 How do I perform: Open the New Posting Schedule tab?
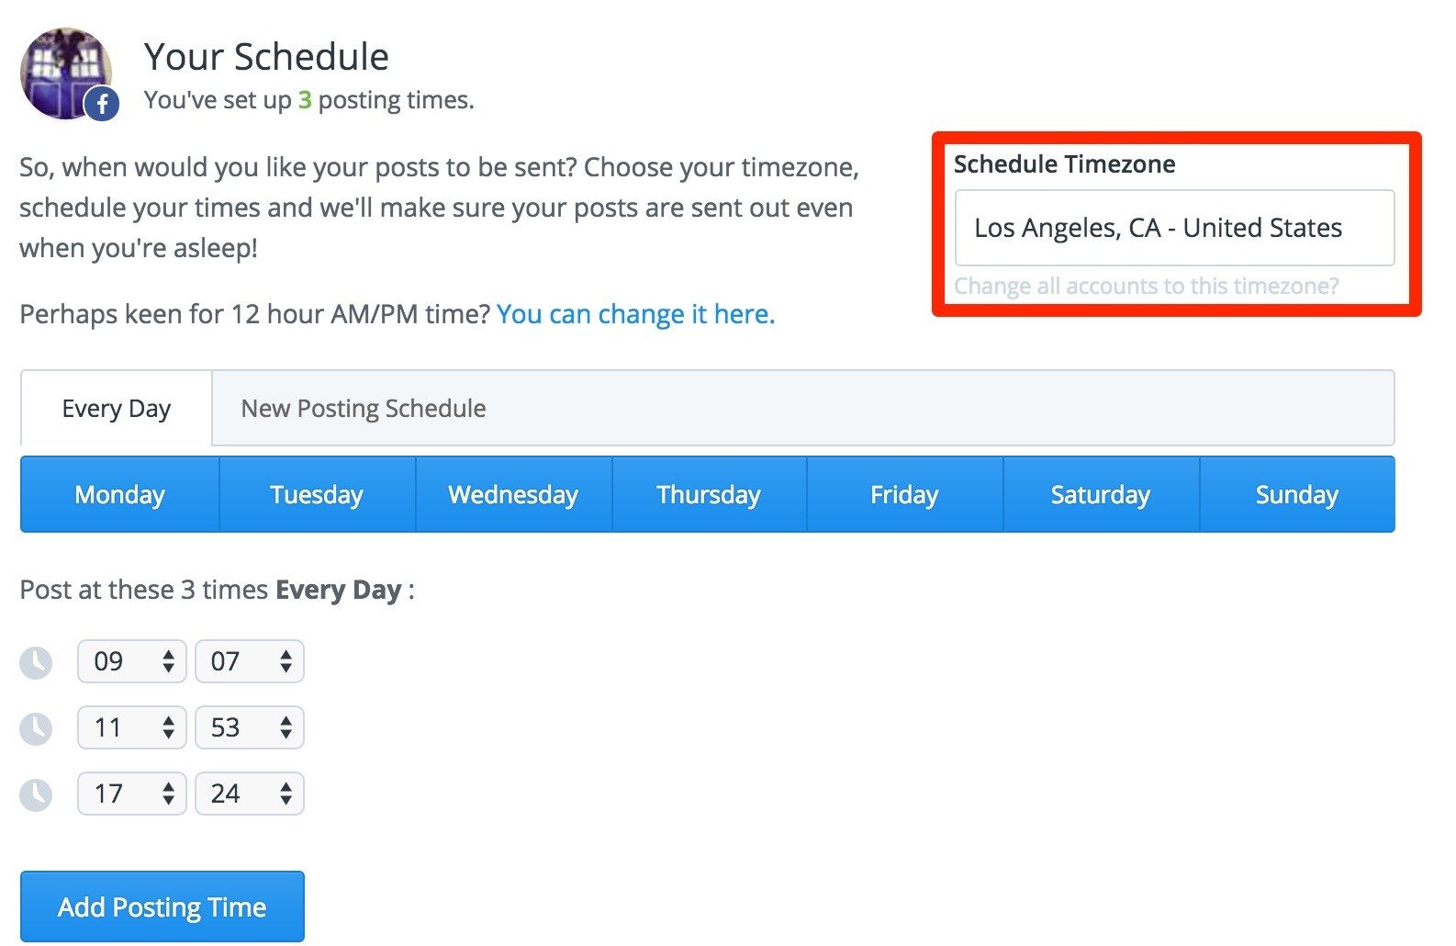363,408
